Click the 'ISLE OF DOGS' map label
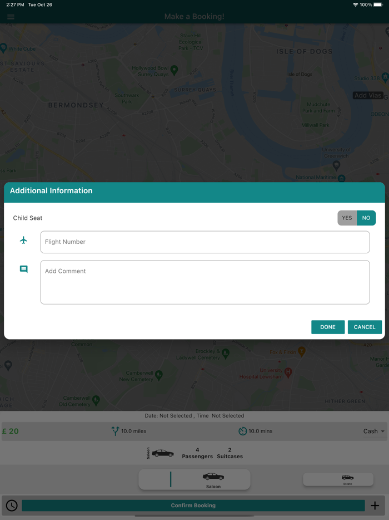This screenshot has height=520, width=389. coord(304,51)
